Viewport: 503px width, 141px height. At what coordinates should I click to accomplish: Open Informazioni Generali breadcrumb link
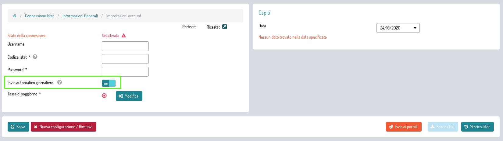pyautogui.click(x=80, y=16)
